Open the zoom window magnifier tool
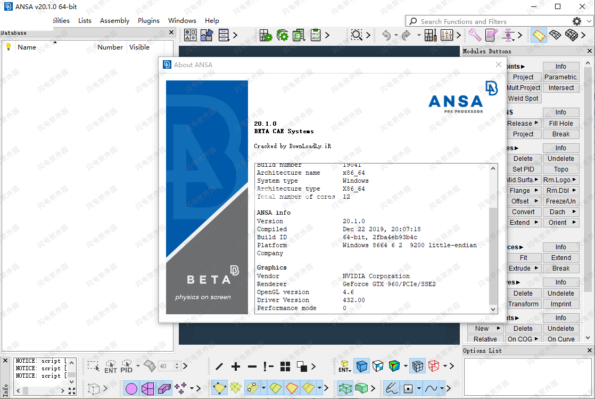This screenshot has height=399, width=595. [357, 35]
